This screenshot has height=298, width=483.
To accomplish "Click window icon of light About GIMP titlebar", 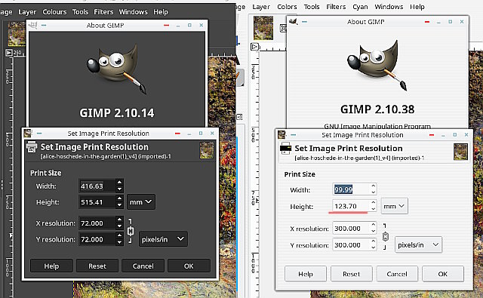I will (x=293, y=22).
